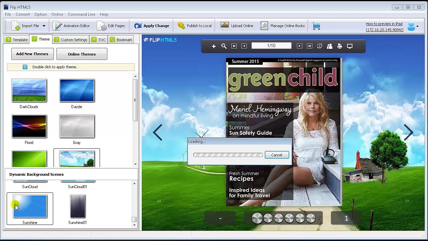
Task: Switch to the Theme tab
Action: [x=41, y=39]
